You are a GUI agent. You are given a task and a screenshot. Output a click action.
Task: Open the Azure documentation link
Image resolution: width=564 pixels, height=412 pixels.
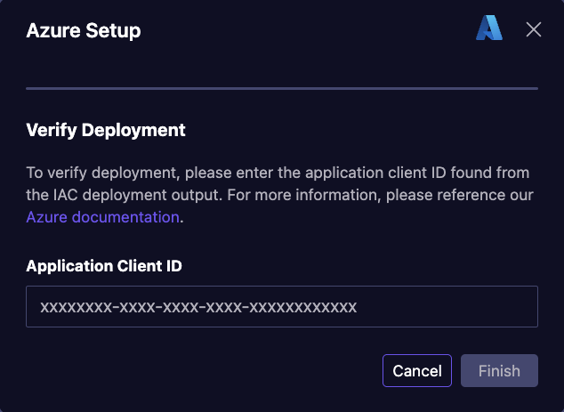click(102, 217)
